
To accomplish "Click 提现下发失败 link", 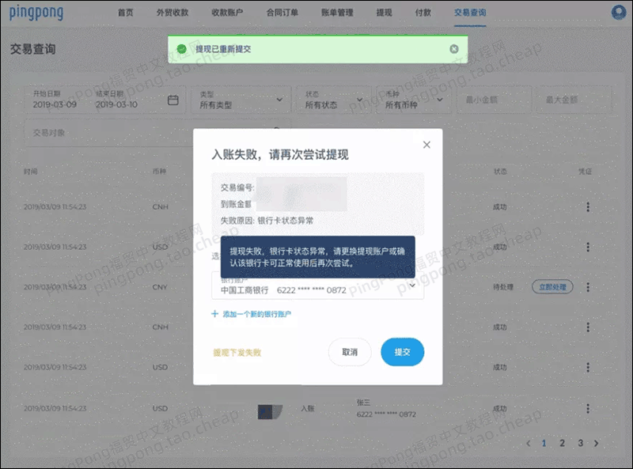I will 237,353.
